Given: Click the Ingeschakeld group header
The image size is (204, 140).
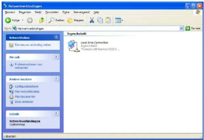Looking at the screenshot, I should 77,34.
